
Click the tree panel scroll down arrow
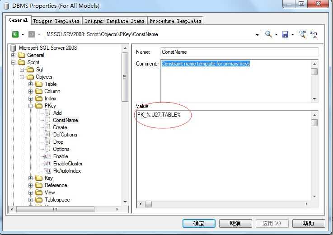125,202
